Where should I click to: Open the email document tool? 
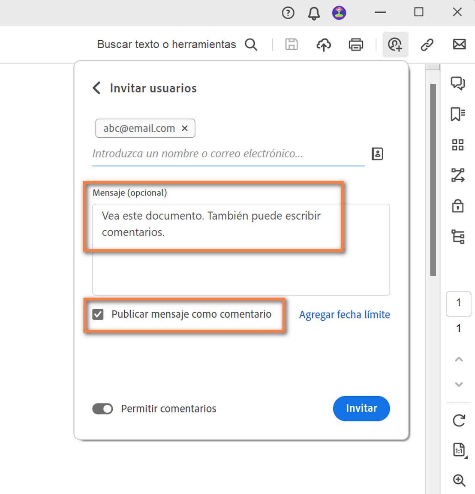[x=459, y=44]
